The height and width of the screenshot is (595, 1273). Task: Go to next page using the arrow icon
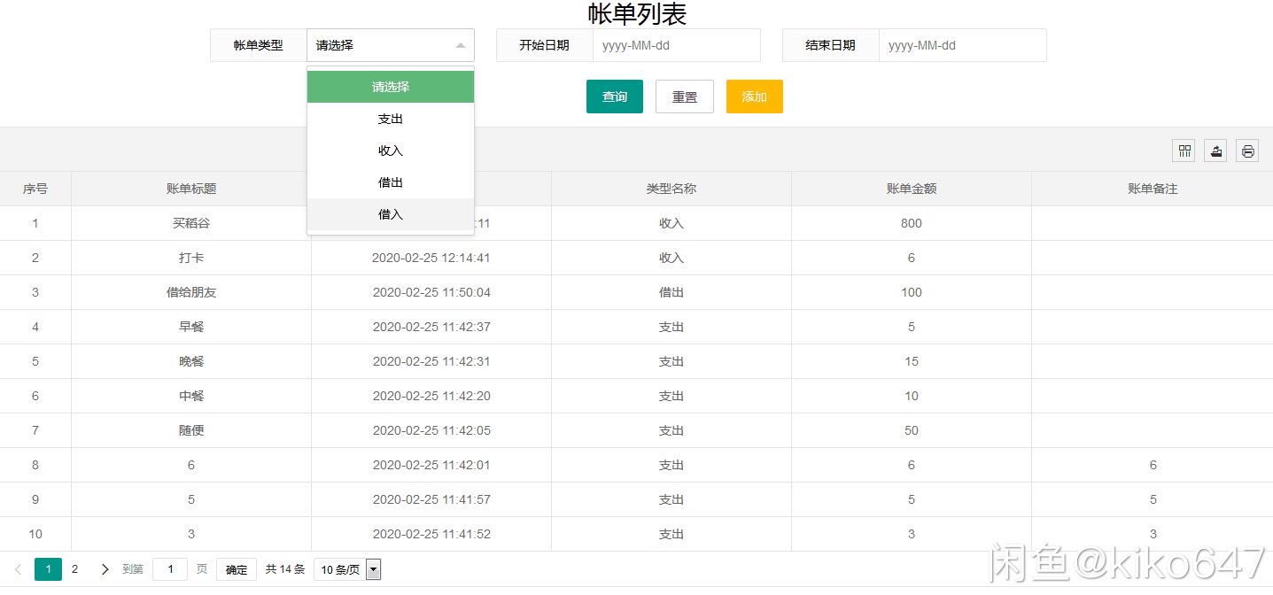104,569
